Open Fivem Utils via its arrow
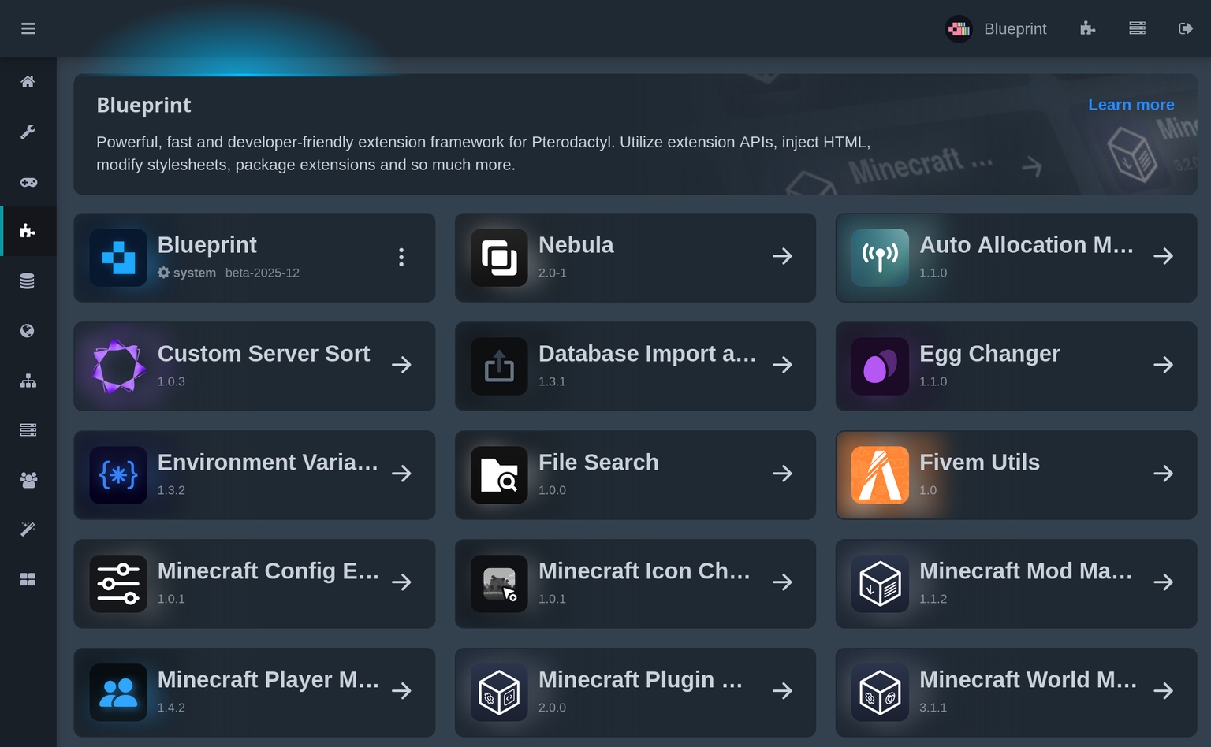 click(1163, 474)
